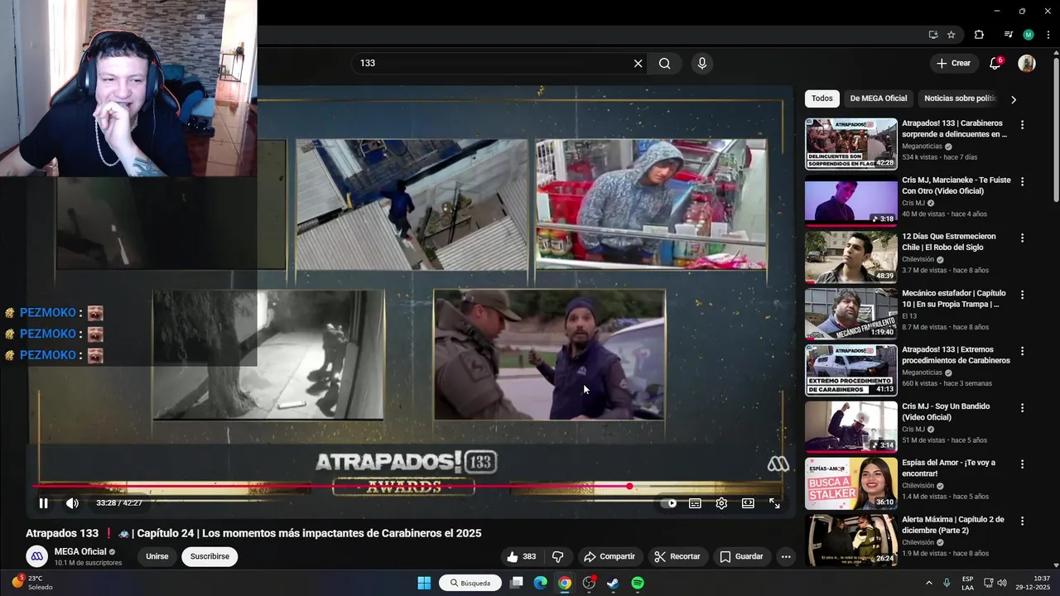Open Mecánico estafador video title

pos(954,299)
